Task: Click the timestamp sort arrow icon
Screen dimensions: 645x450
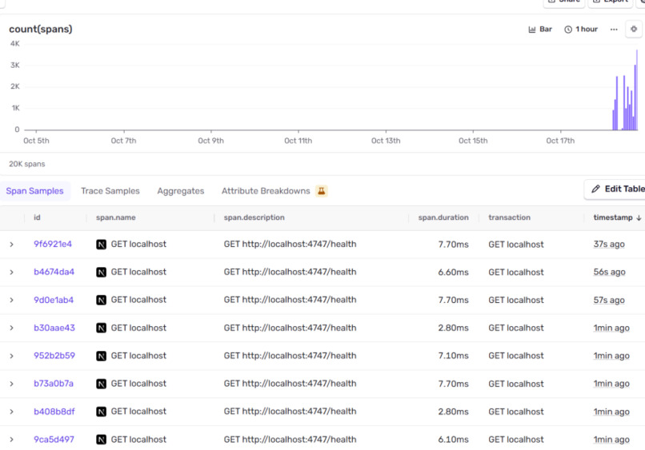Action: [x=639, y=218]
